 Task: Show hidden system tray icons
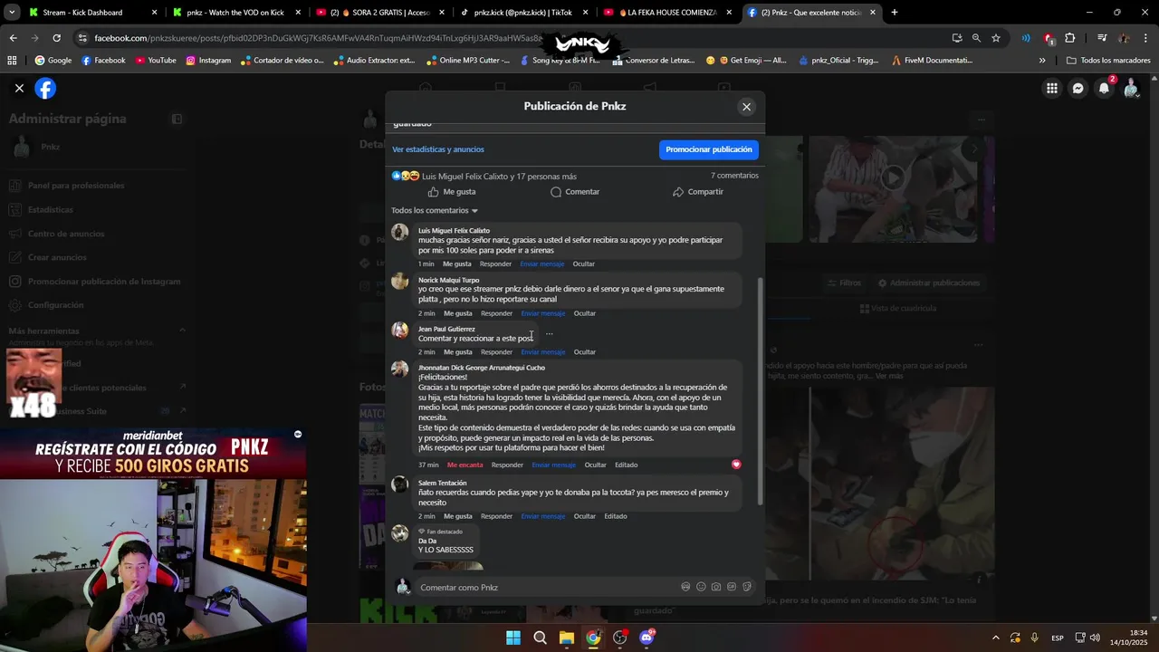click(x=995, y=638)
